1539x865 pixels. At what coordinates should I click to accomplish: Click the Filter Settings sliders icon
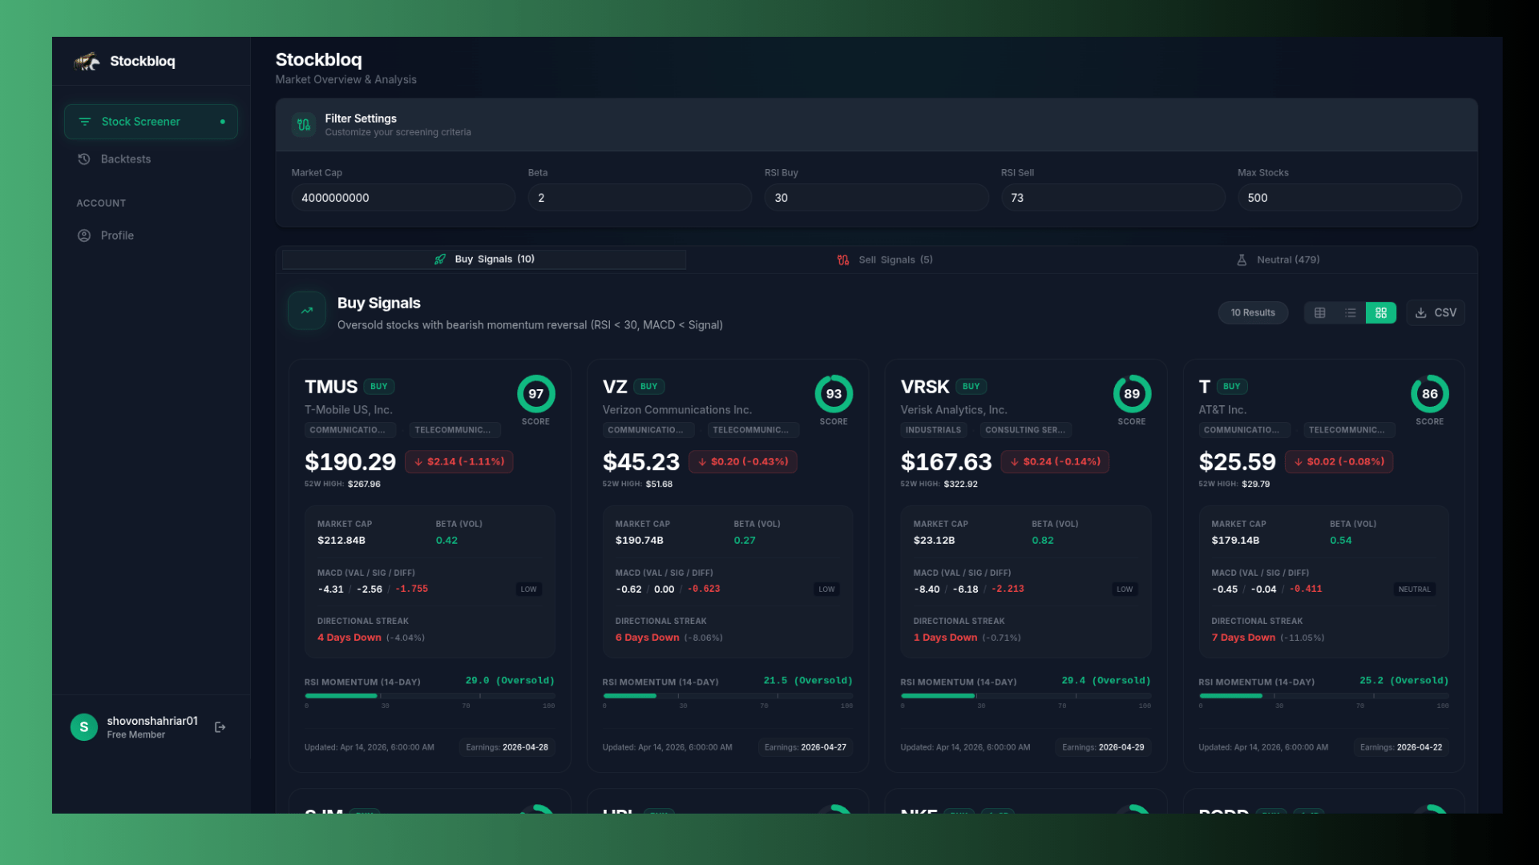304,125
